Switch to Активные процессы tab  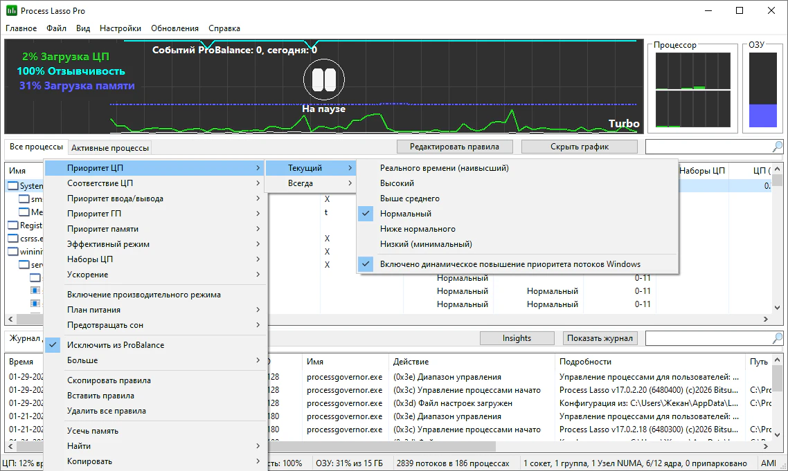(x=109, y=148)
